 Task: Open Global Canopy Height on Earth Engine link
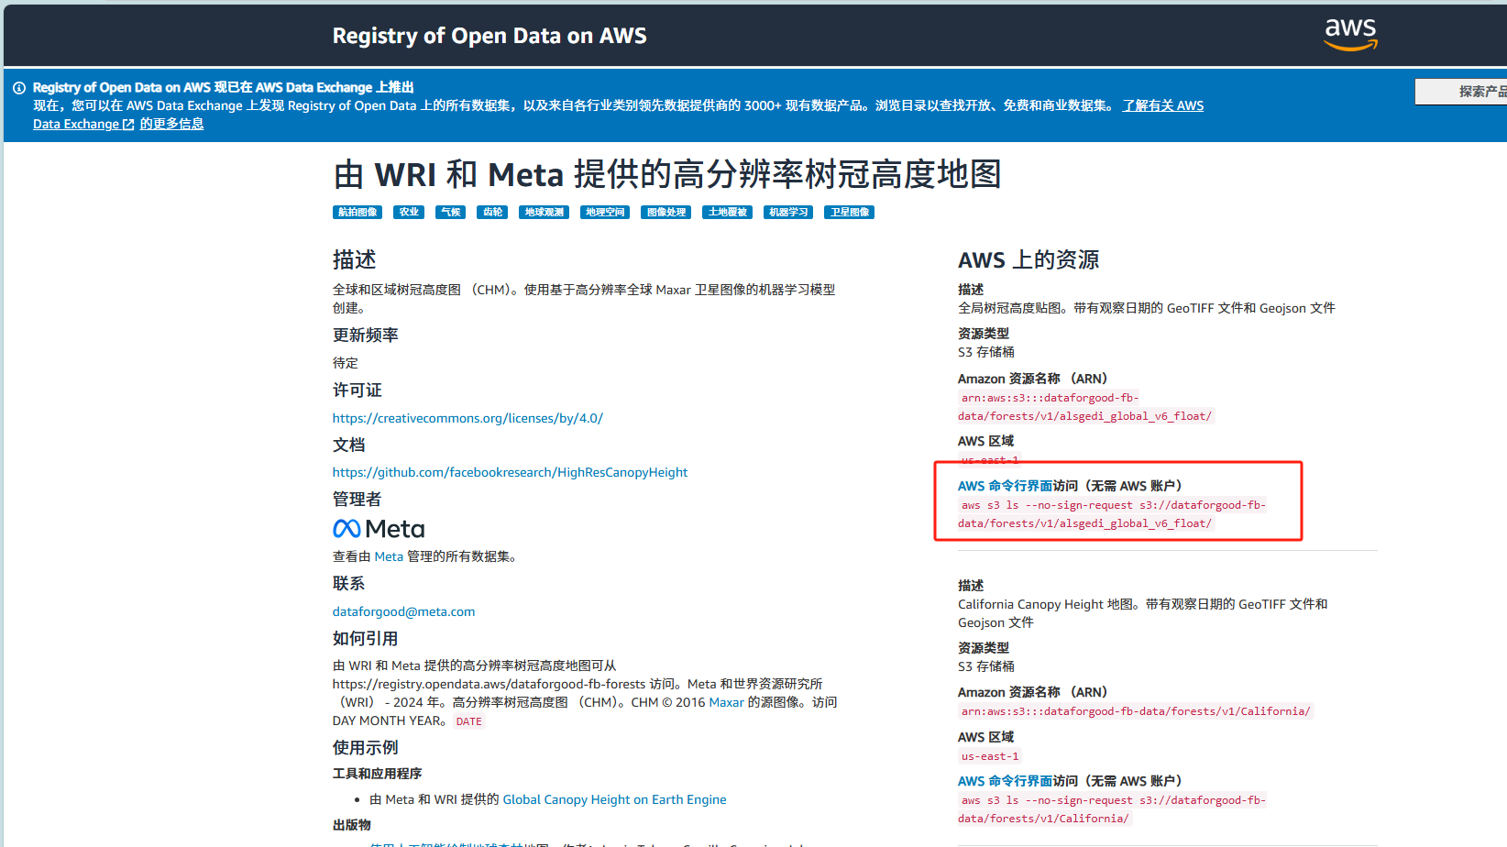point(614,799)
